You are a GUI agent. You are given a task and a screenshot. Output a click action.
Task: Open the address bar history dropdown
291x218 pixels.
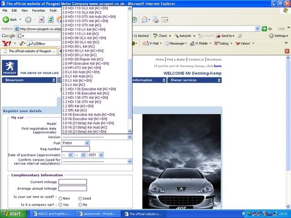(257, 29)
